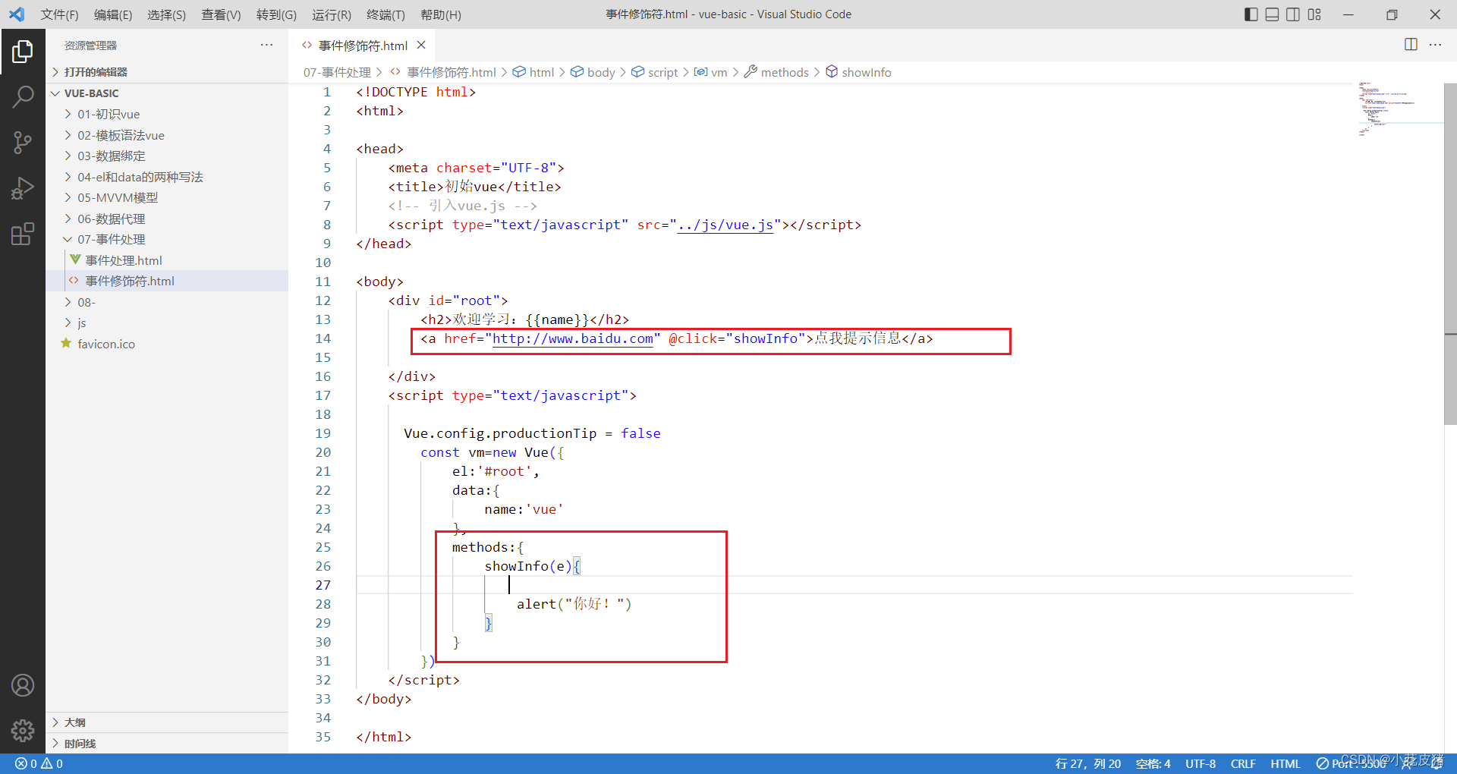Open the Source Control view
The image size is (1457, 774).
[23, 142]
